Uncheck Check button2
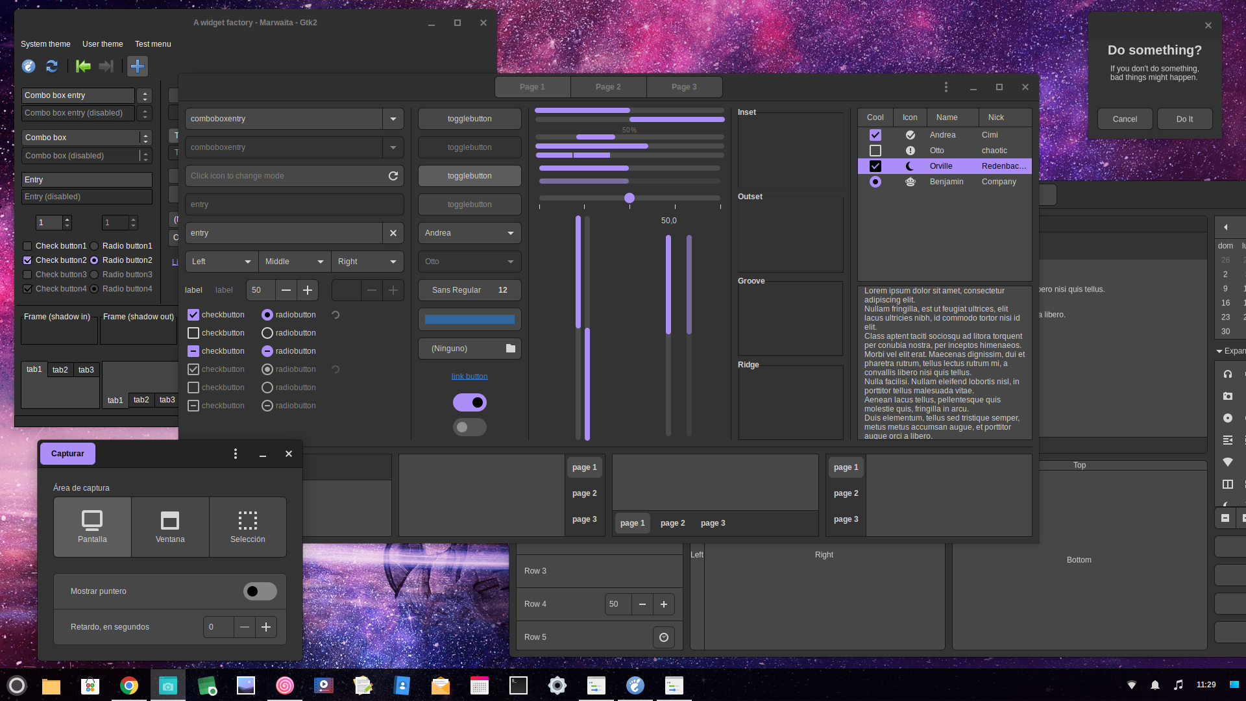 tap(27, 260)
